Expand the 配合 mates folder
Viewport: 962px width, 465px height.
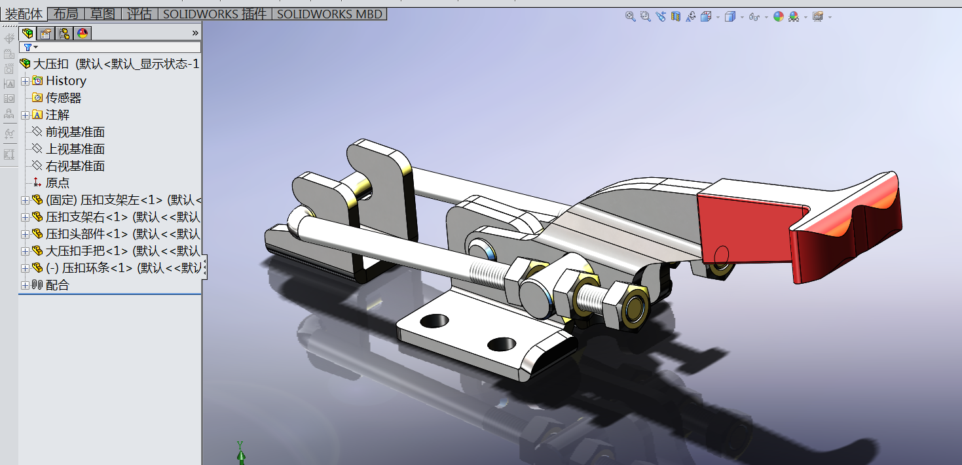[x=25, y=285]
